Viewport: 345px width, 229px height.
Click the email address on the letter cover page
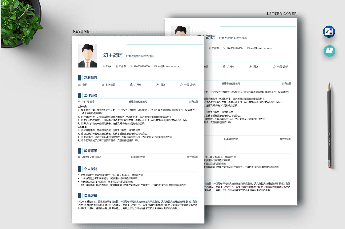[262, 48]
